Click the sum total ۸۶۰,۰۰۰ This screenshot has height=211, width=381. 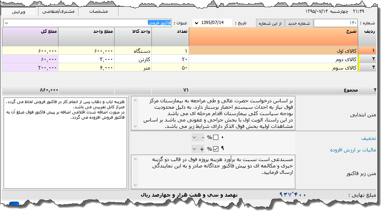(x=49, y=90)
